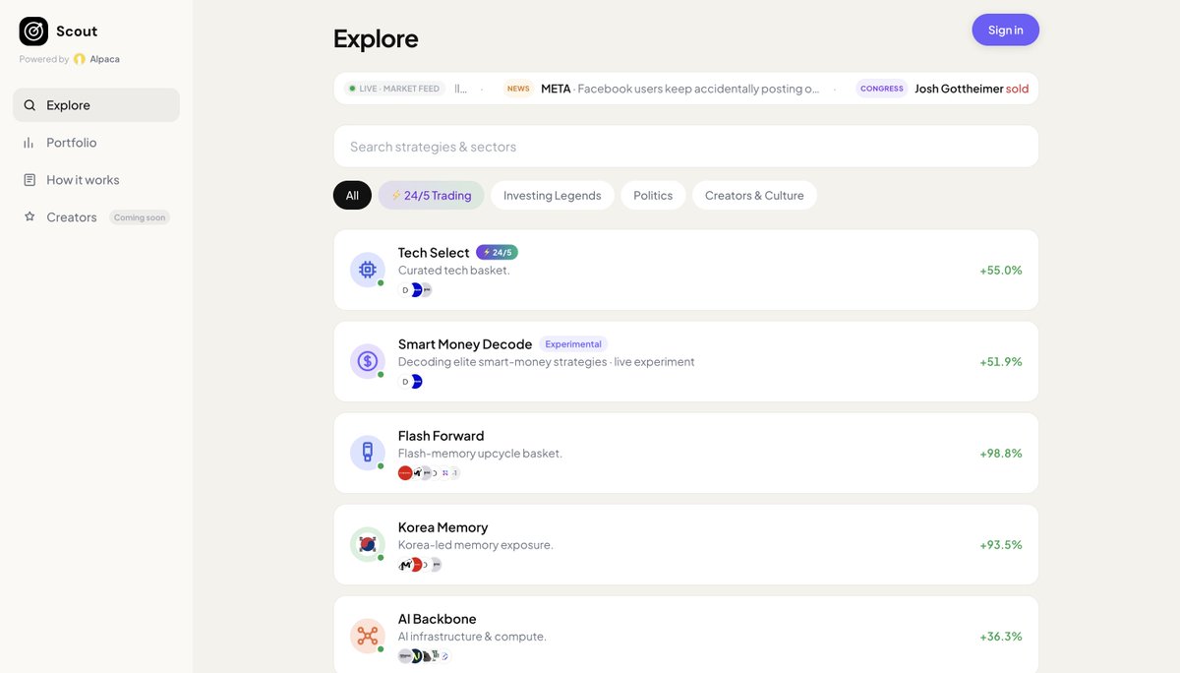Click the Korea Memory flag icon
Screen dimensions: 1180x673
pyautogui.click(x=368, y=544)
